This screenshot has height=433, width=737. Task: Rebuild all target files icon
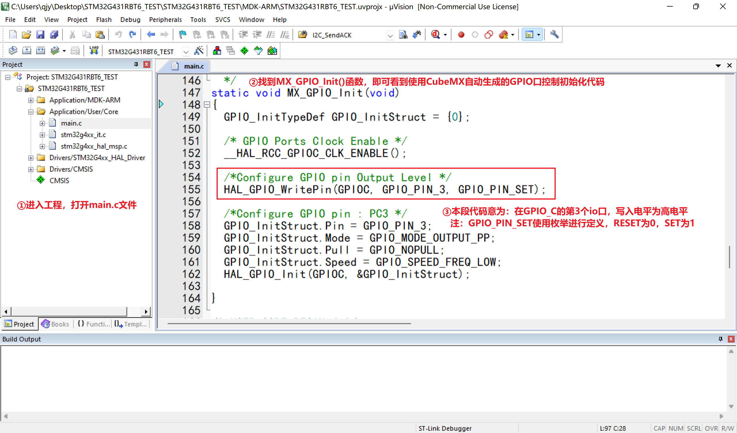tap(41, 51)
